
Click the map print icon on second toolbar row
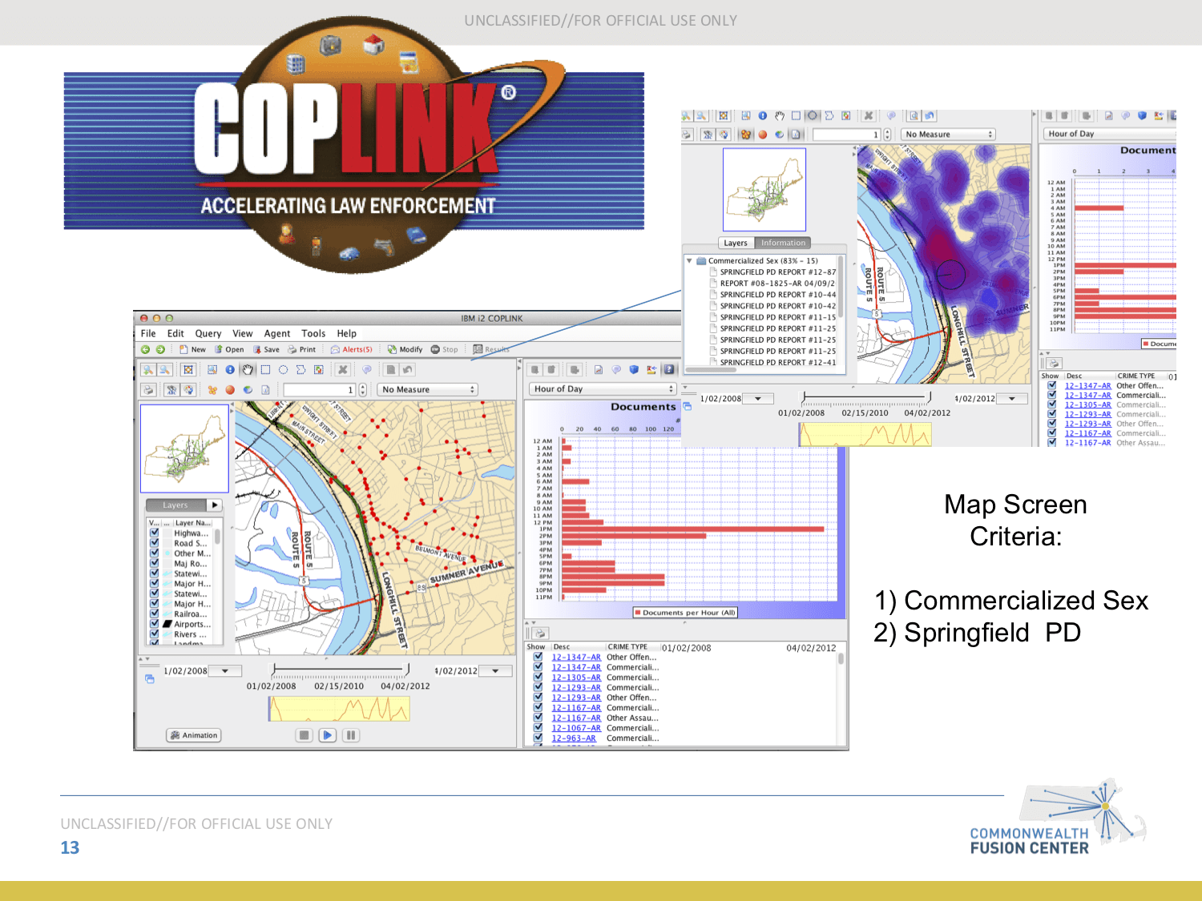[148, 390]
